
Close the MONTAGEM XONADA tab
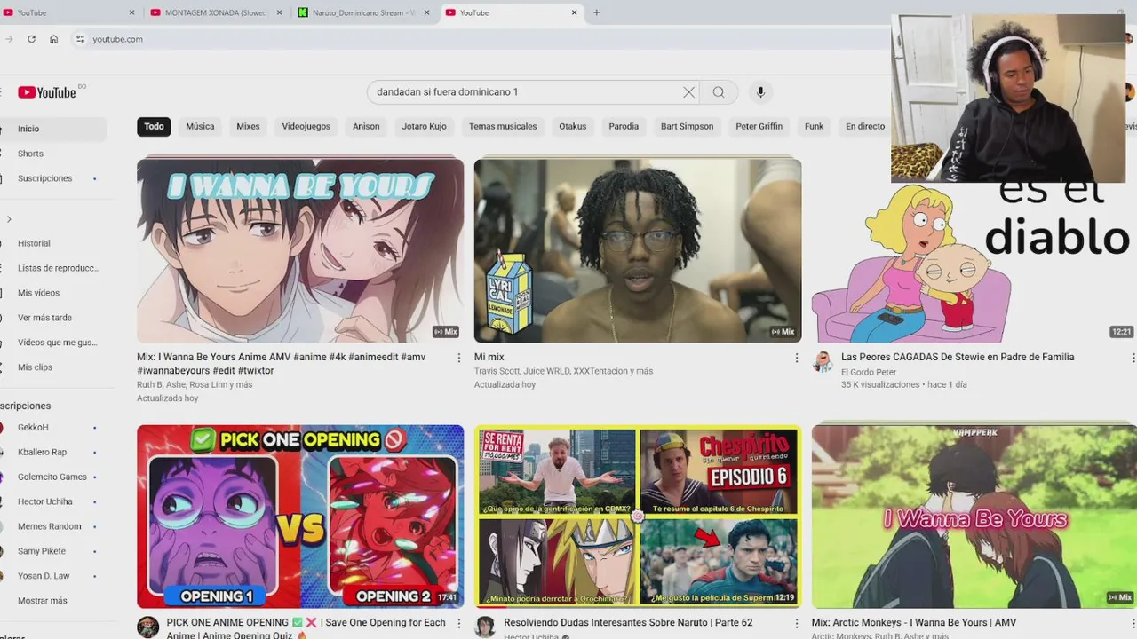tap(280, 12)
